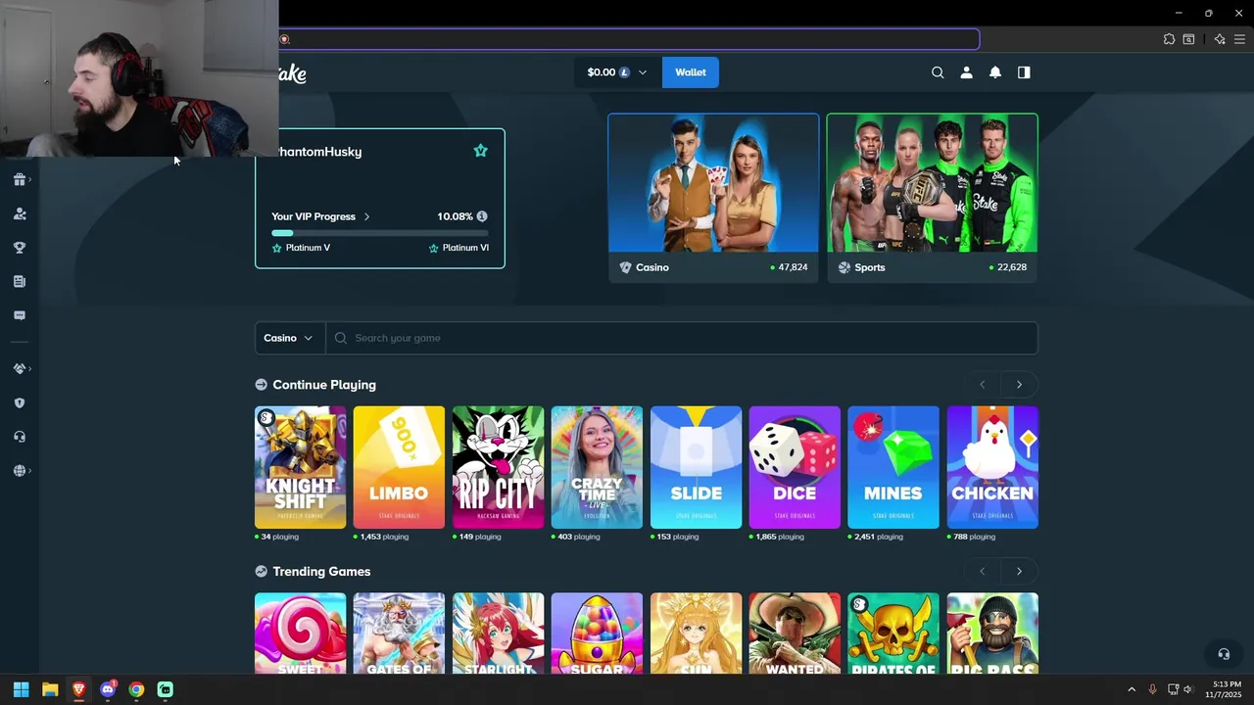Open Gates of Olympus trending game
This screenshot has height=705, width=1254.
click(399, 634)
